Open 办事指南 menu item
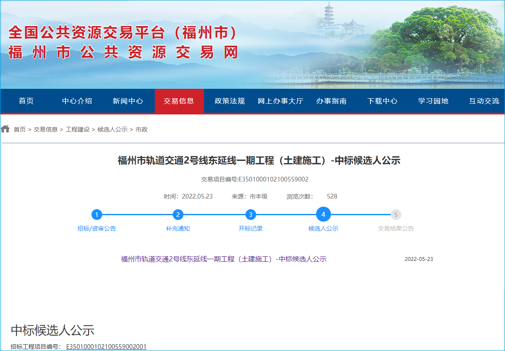Image resolution: width=505 pixels, height=351 pixels. 331,101
